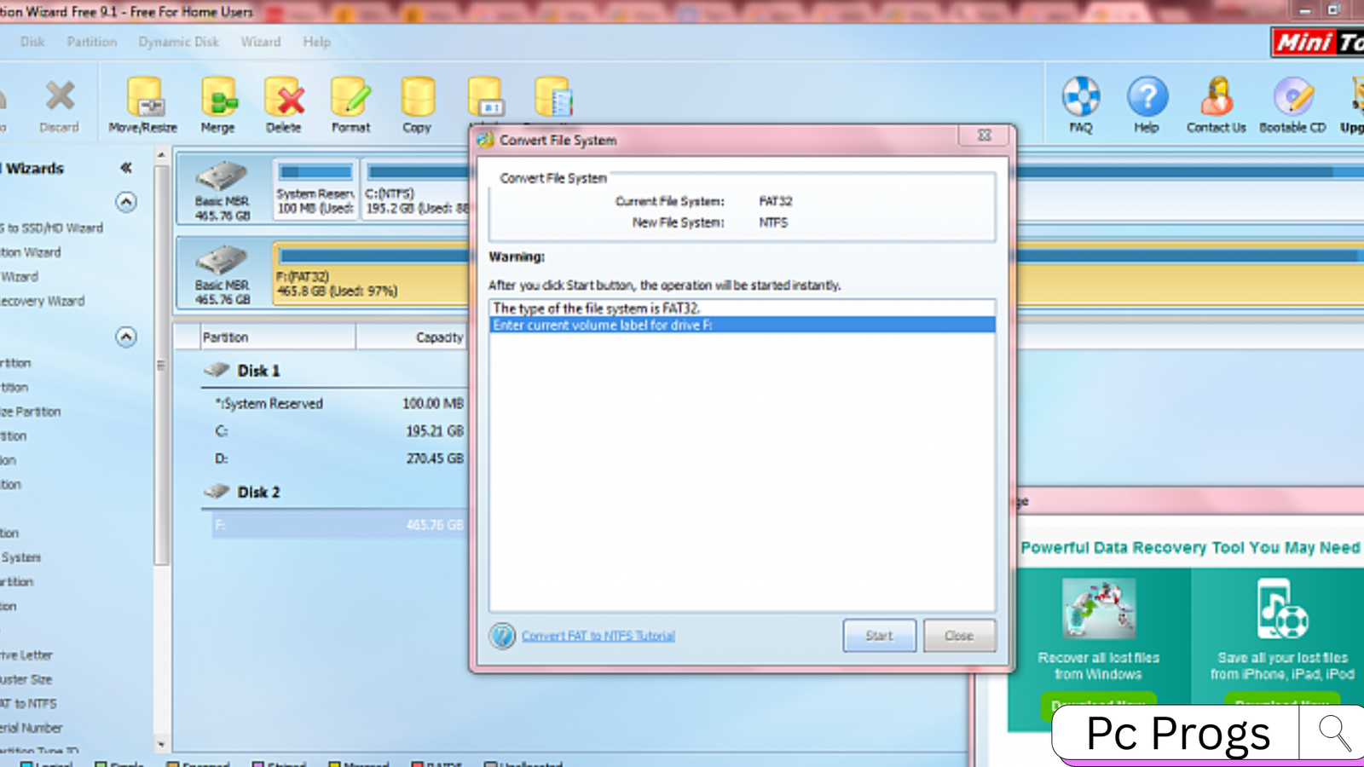This screenshot has width=1364, height=767.
Task: Select the C:(NTFS) block in disk map
Action: point(415,190)
